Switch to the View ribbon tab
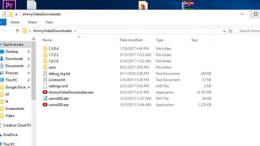Screen dimensions: 260x146 (49, 22)
